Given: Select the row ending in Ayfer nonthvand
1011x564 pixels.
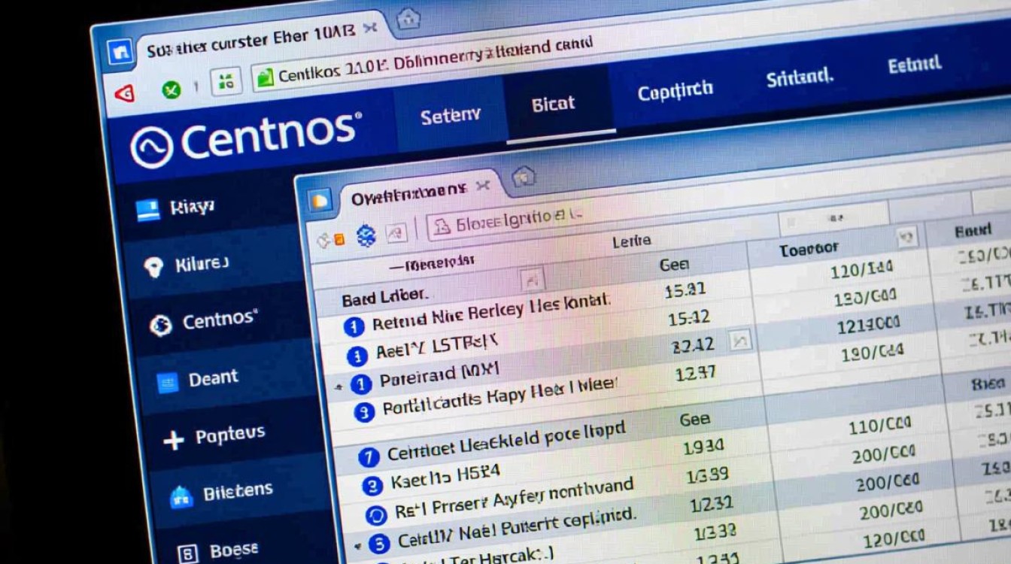Looking at the screenshot, I should 515,497.
